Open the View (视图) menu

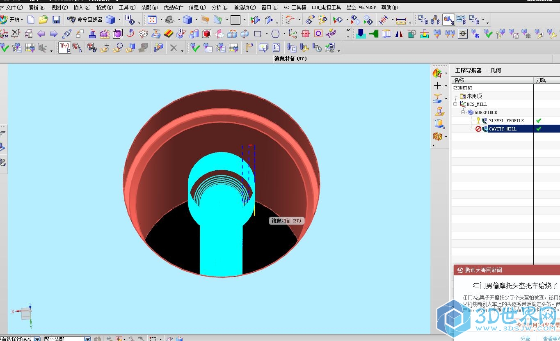click(59, 7)
